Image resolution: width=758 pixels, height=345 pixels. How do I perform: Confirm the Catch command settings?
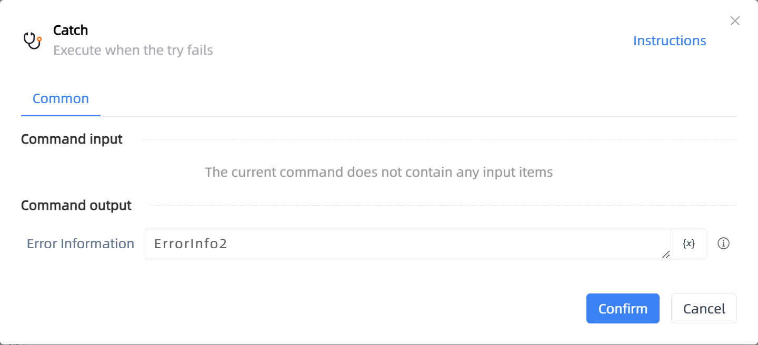[x=623, y=308]
